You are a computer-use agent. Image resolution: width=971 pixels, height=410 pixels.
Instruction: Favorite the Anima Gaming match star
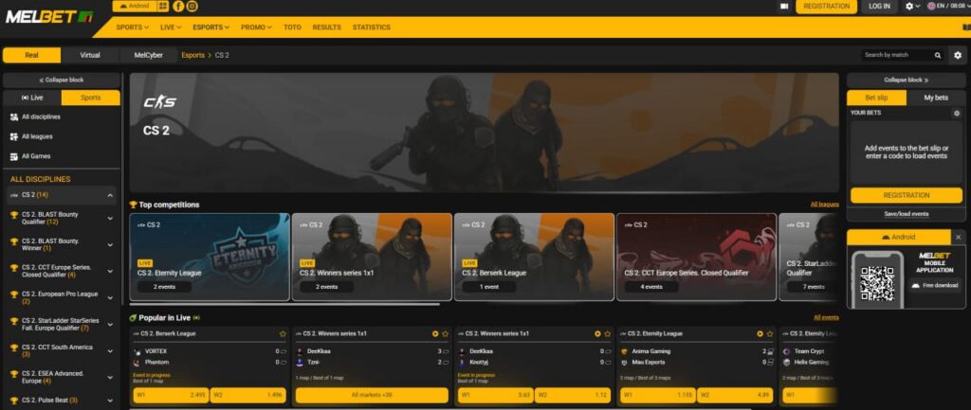pyautogui.click(x=769, y=334)
